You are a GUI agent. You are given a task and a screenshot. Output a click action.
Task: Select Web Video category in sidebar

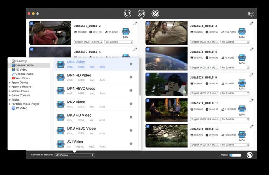(x=22, y=78)
